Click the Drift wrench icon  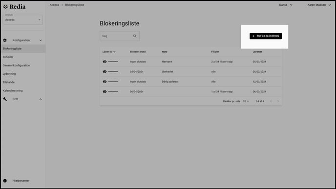(5, 99)
